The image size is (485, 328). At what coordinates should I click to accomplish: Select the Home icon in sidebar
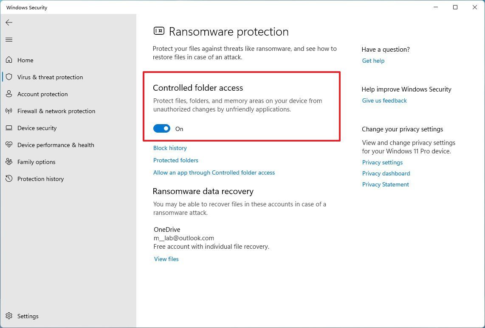pyautogui.click(x=9, y=60)
